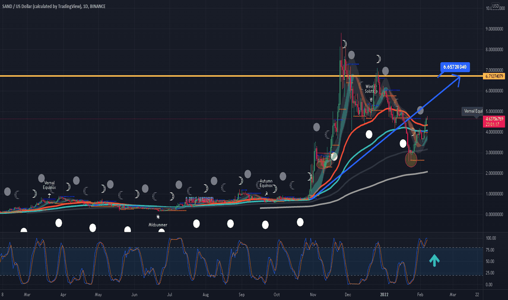Click the orange oval near November consolidation
The width and height of the screenshot is (508, 300).
324,164
